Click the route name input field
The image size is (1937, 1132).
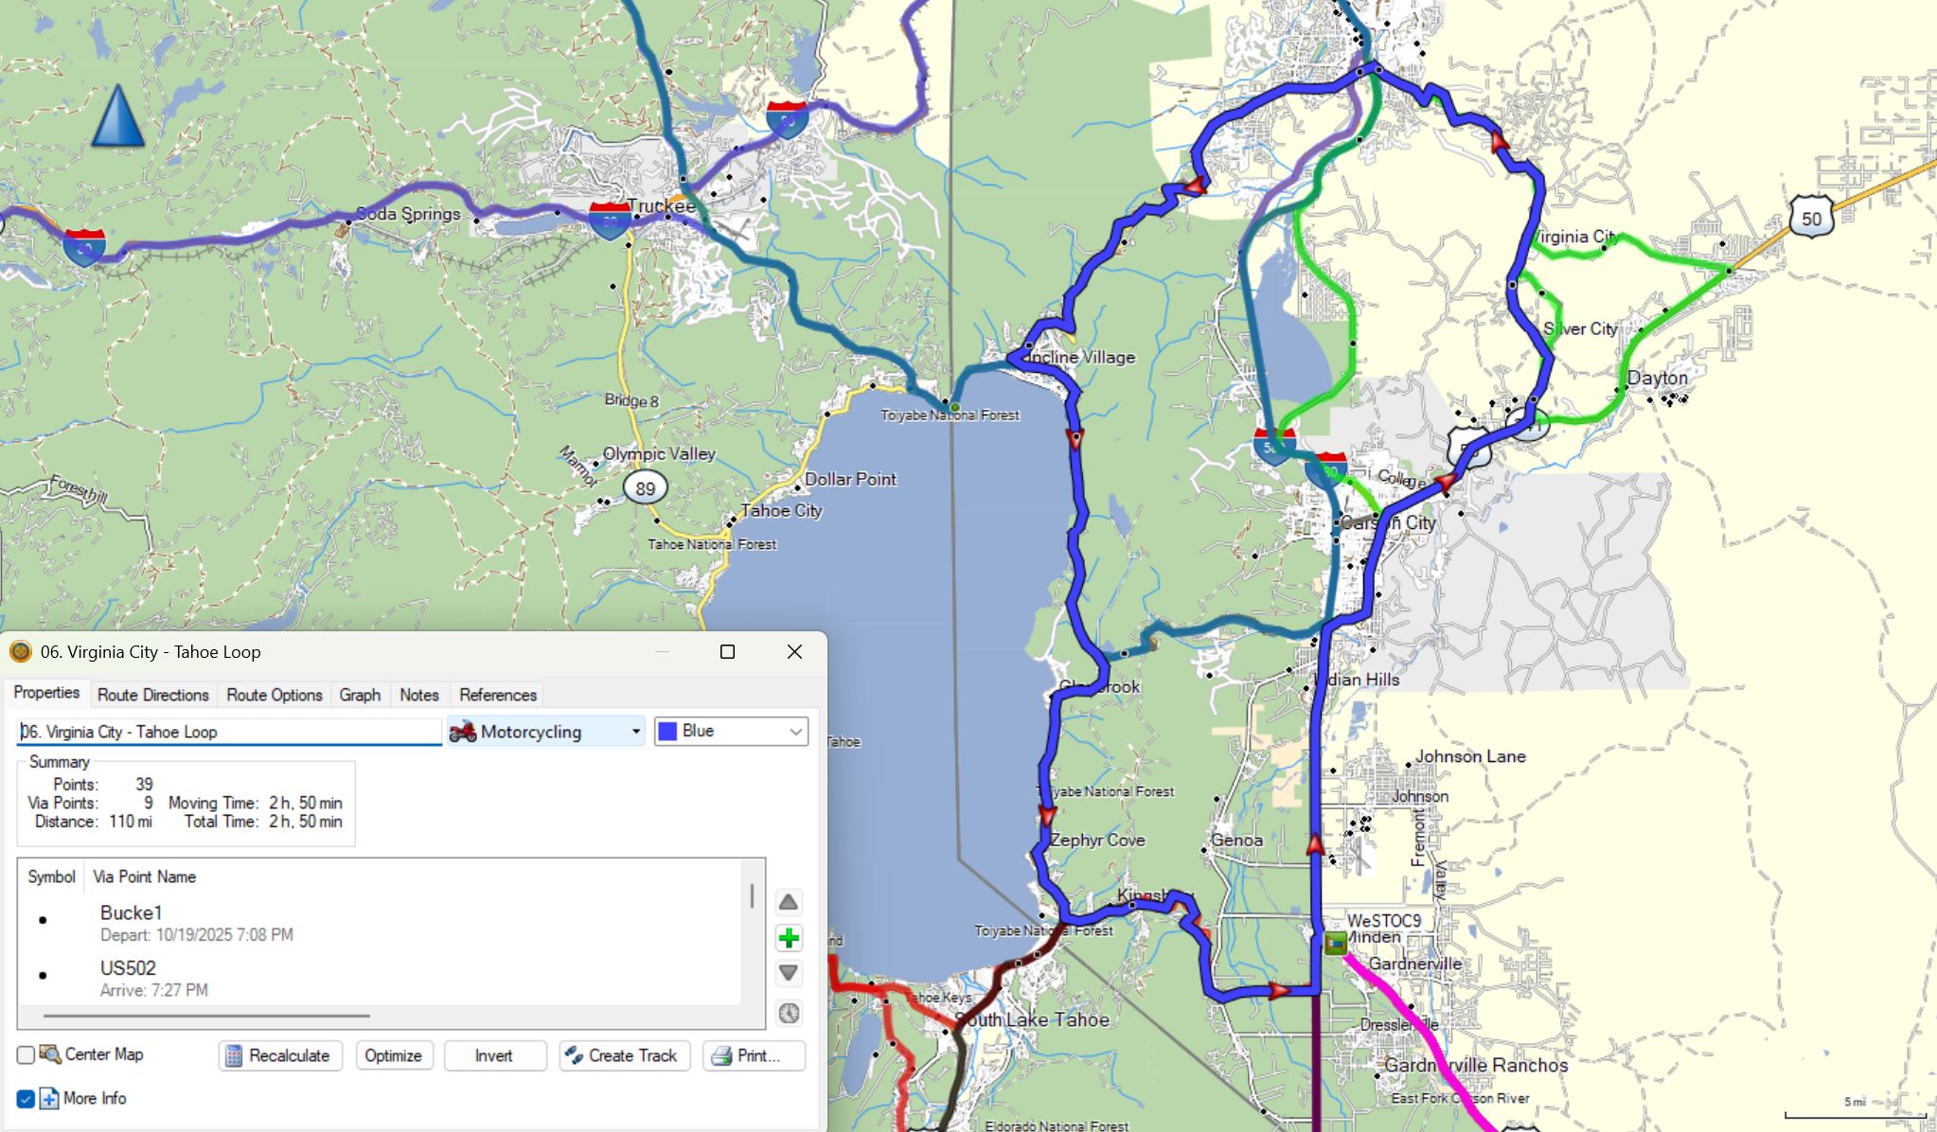228,732
